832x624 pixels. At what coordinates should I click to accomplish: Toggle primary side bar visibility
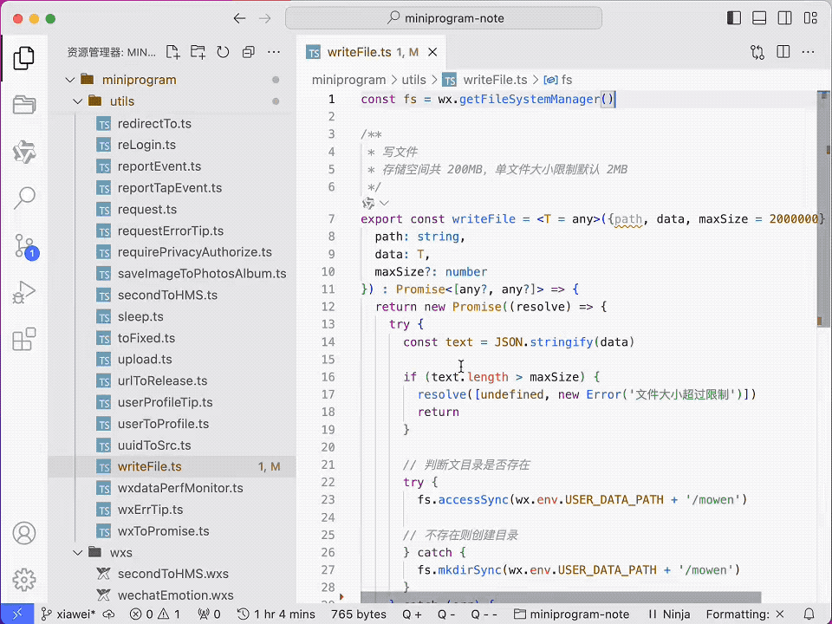(734, 18)
